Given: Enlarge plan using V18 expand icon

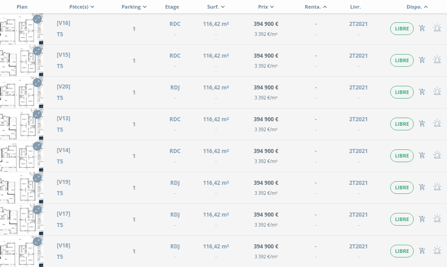Looking at the screenshot, I should (37, 242).
